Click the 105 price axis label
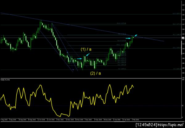This screenshot has width=185, height=128. [183, 68]
